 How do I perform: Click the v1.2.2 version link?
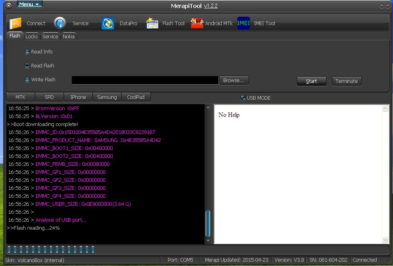211,6
